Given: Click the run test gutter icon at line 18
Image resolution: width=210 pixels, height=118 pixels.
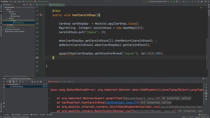Looking at the screenshot, I should (41, 15).
